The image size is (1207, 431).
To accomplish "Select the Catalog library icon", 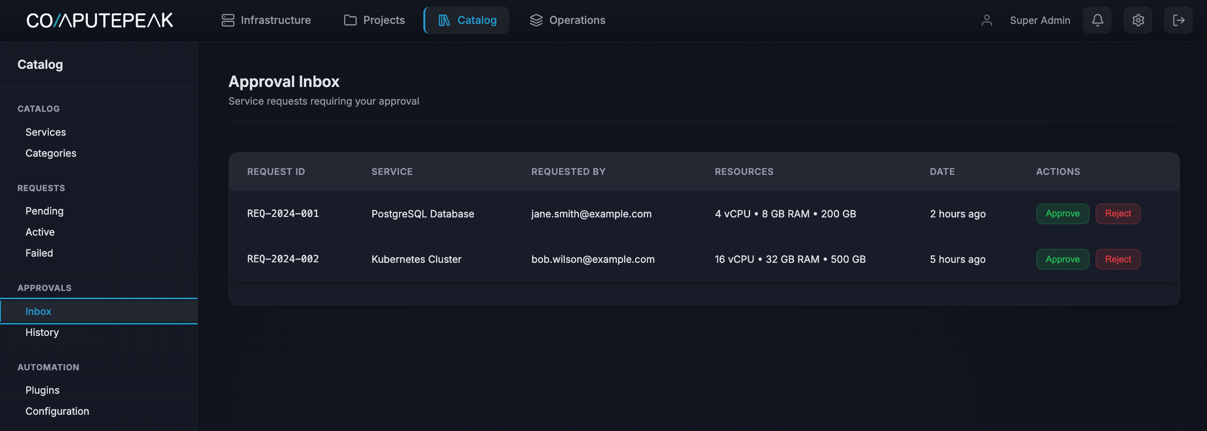I will pos(443,20).
